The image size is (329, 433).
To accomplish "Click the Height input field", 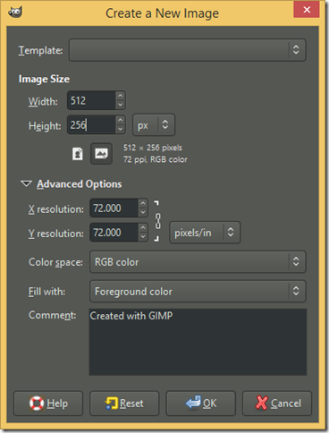I will pos(91,124).
